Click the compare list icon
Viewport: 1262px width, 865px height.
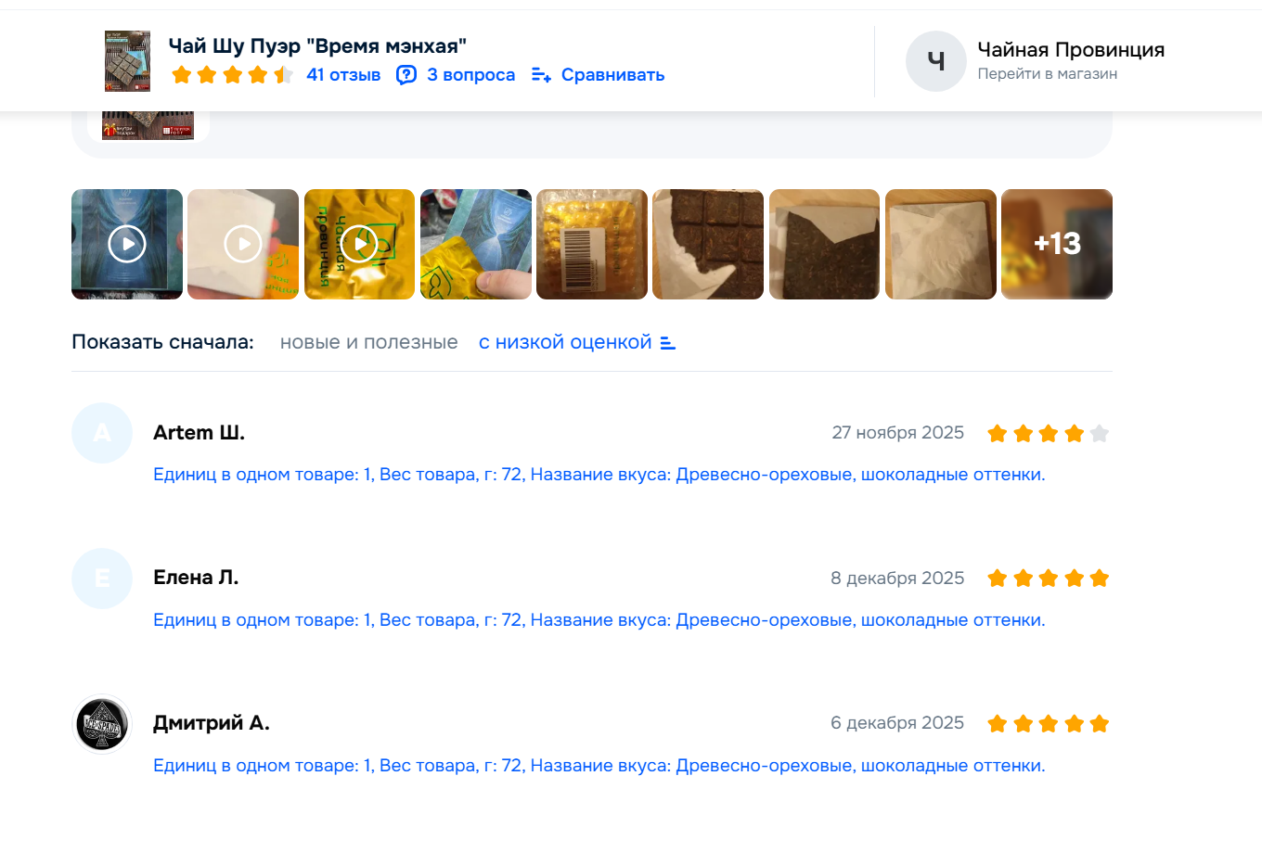click(x=541, y=75)
